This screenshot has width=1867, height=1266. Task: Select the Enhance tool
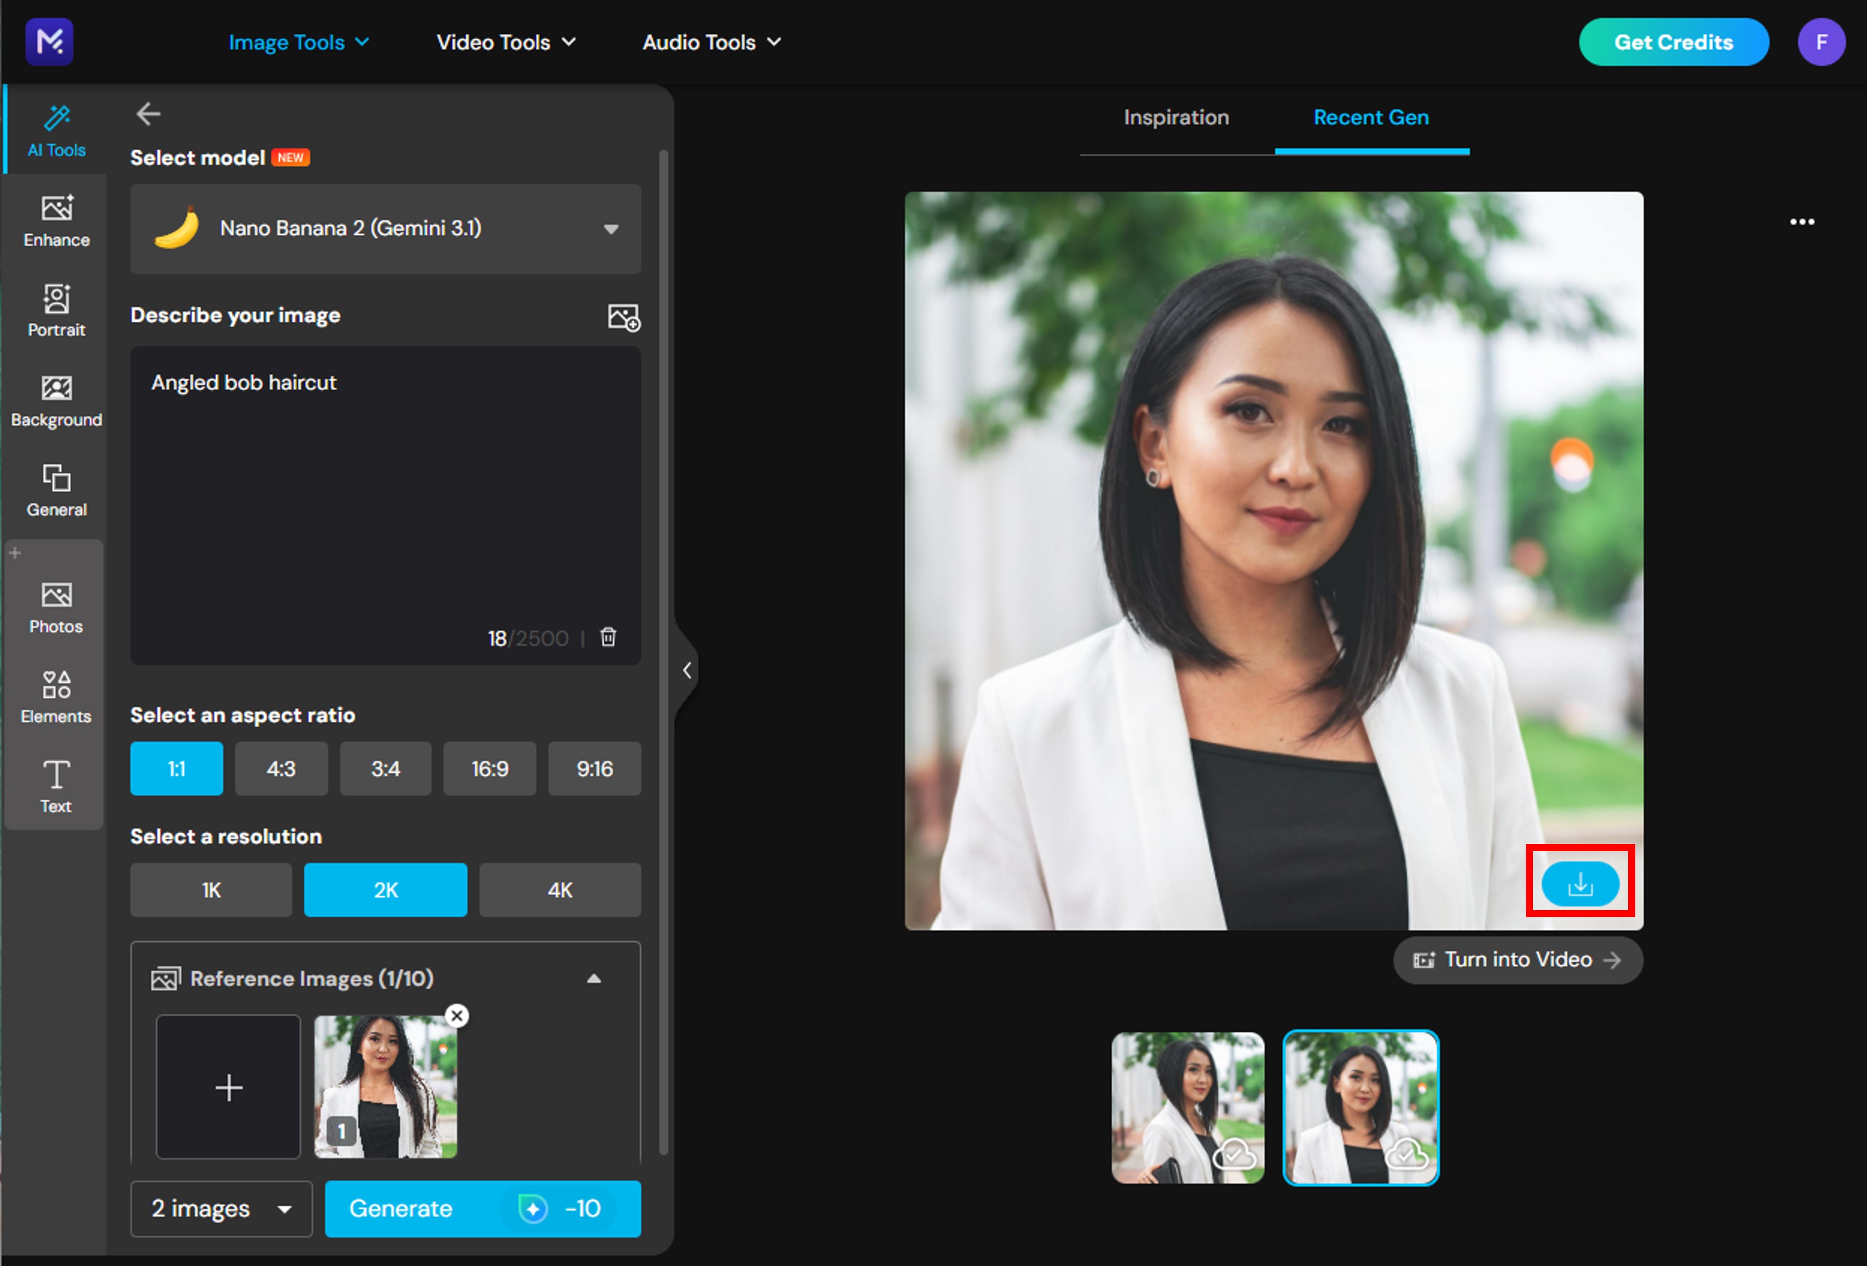pos(56,221)
